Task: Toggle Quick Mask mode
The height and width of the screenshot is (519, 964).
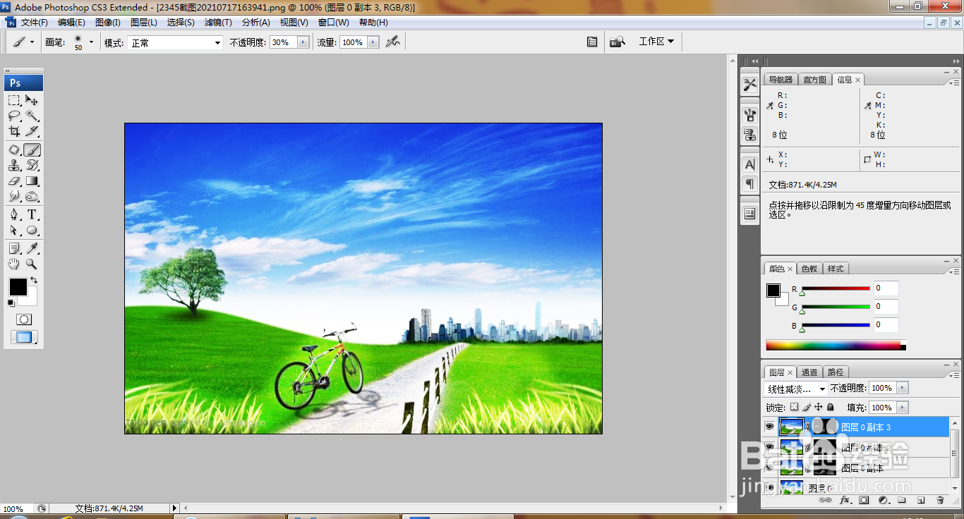Action: tap(24, 319)
